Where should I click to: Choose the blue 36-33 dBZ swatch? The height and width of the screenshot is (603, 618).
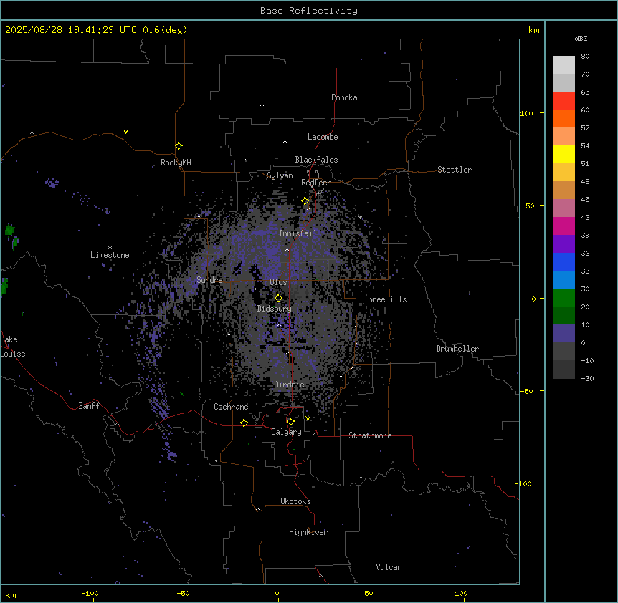pos(564,261)
